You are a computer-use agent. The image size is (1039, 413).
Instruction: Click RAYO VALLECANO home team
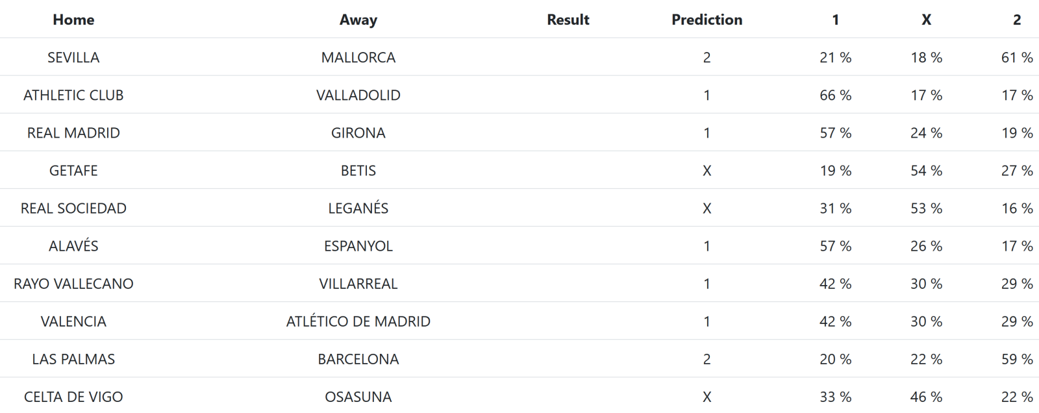click(x=73, y=283)
